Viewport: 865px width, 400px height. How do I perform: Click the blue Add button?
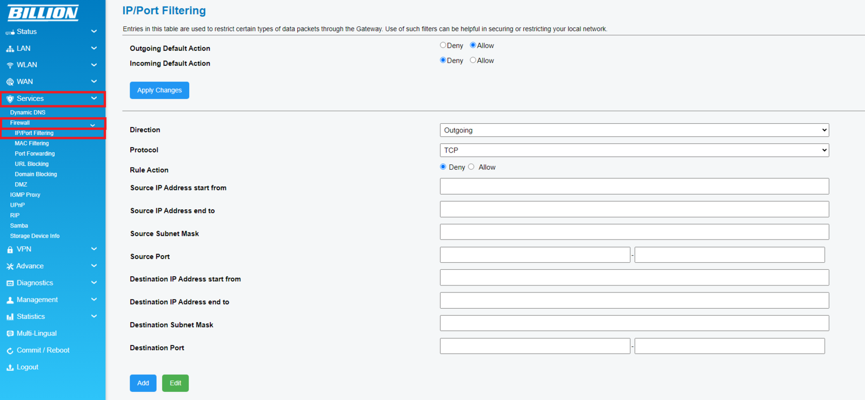(143, 383)
